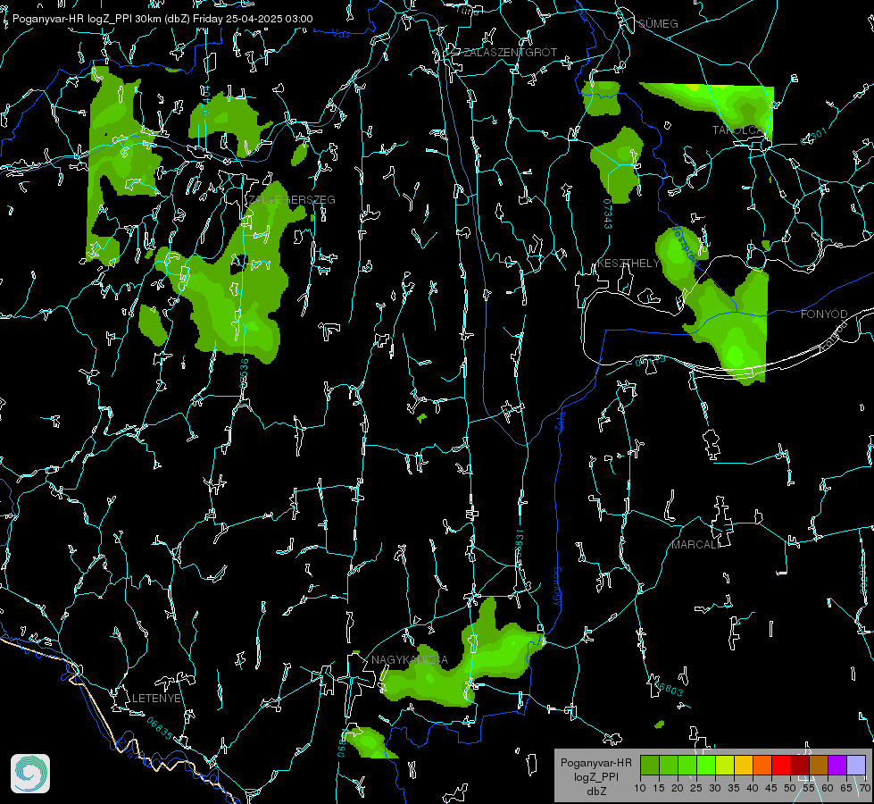Pick the bright red 45–50 dBZ legend swatch
The height and width of the screenshot is (804, 874).
coord(781,765)
